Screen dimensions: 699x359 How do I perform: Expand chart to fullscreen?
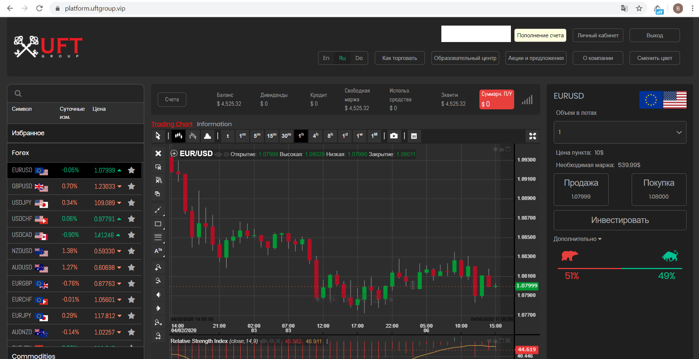[x=532, y=136]
